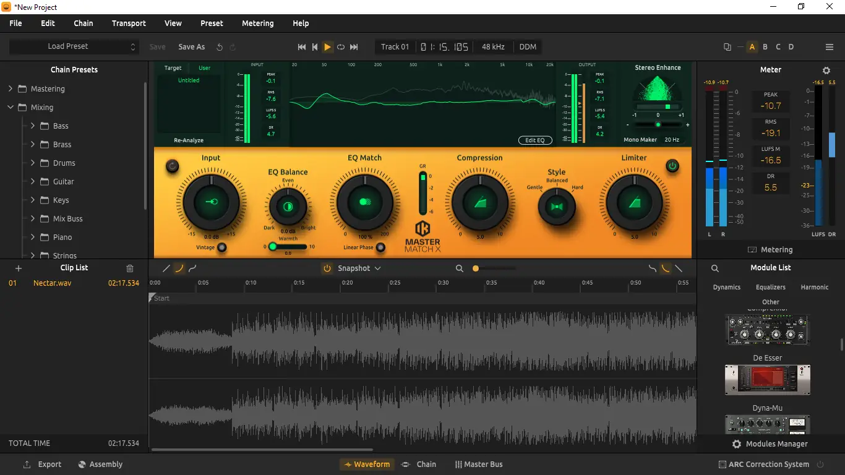Enable the ARC Correction System checkbox
The height and width of the screenshot is (475, 845).
tap(723, 464)
